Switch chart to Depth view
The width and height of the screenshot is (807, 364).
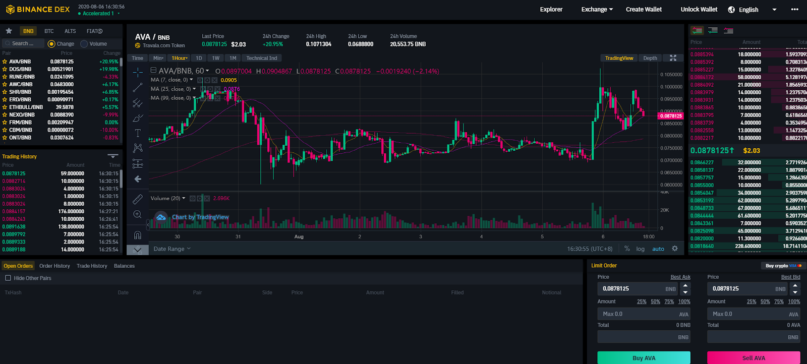tap(650, 58)
